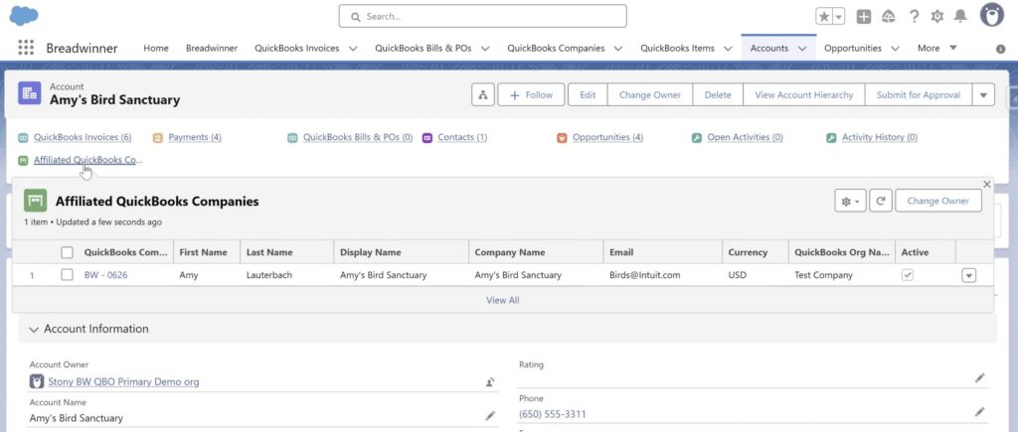Image resolution: width=1018 pixels, height=432 pixels.
Task: Open the QuickBooks Items tab
Action: pyautogui.click(x=676, y=48)
